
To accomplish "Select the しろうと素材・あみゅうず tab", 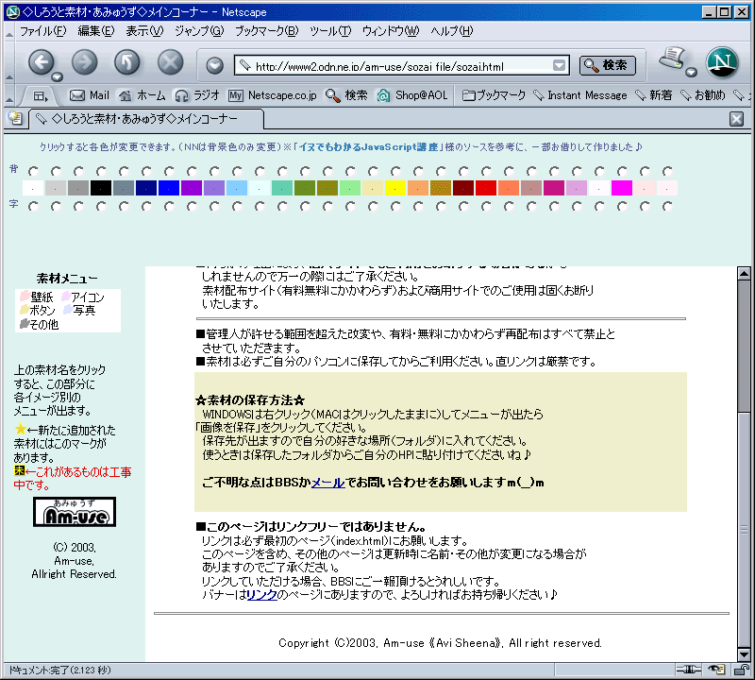I will coord(146,119).
